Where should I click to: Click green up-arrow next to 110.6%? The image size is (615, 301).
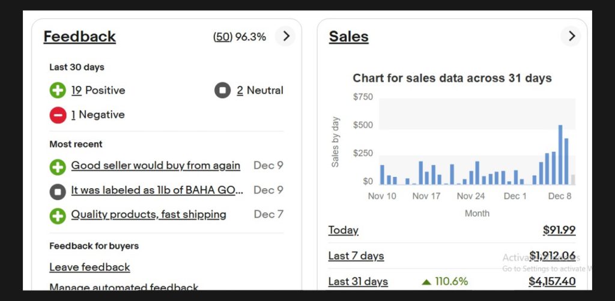tap(426, 282)
